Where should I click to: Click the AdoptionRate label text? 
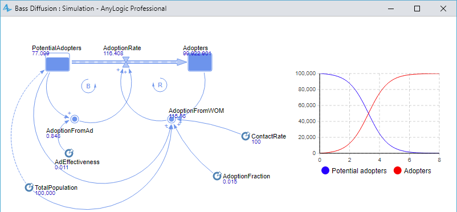point(122,48)
